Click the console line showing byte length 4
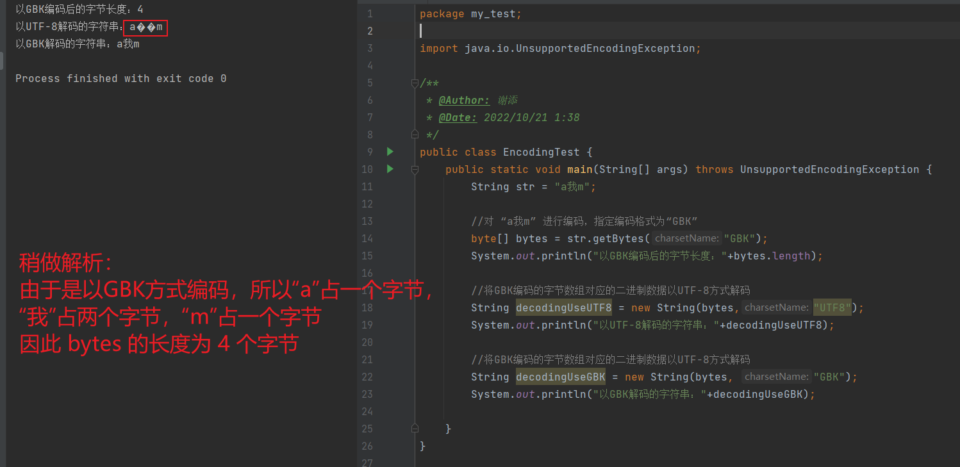This screenshot has width=960, height=467. (x=79, y=10)
